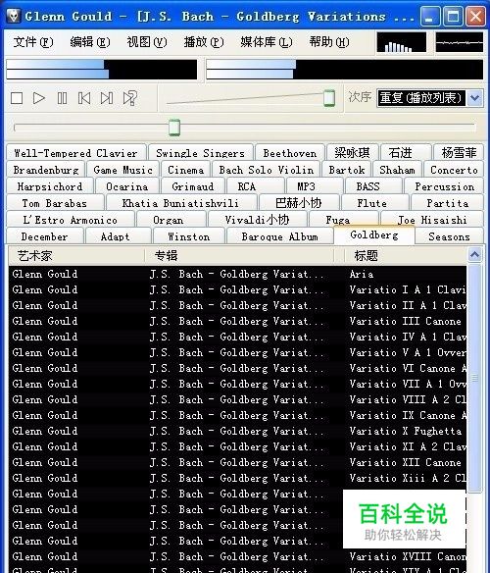The image size is (490, 573).
Task: Sort by the 标题 column header
Action: [406, 255]
